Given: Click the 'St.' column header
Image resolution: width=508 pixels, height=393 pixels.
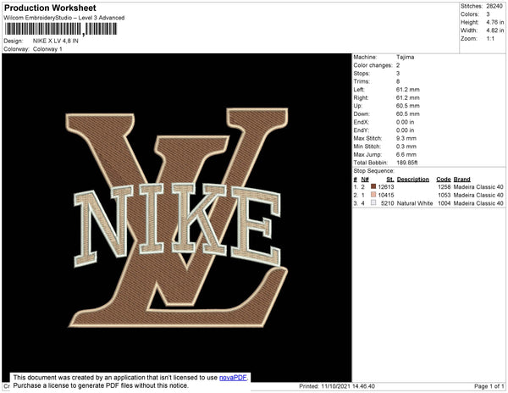Looking at the screenshot, I should 390,180.
